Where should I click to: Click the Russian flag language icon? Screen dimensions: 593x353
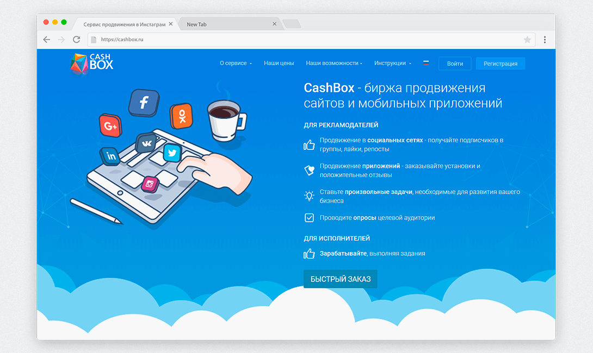coord(426,63)
